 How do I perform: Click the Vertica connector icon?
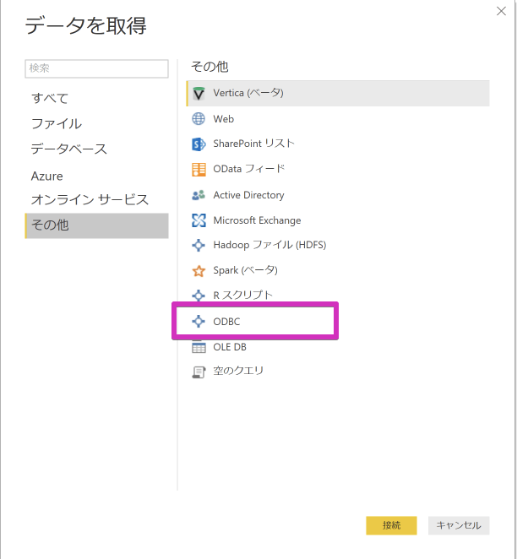[199, 94]
